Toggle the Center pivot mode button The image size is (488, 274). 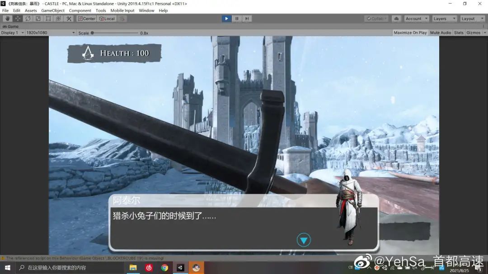coord(86,18)
